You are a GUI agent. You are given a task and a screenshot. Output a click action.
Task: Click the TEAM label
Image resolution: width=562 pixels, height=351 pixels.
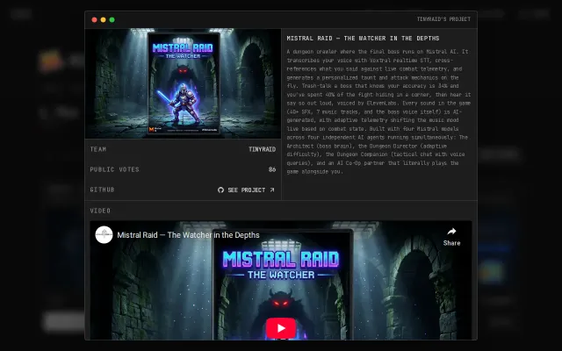98,149
